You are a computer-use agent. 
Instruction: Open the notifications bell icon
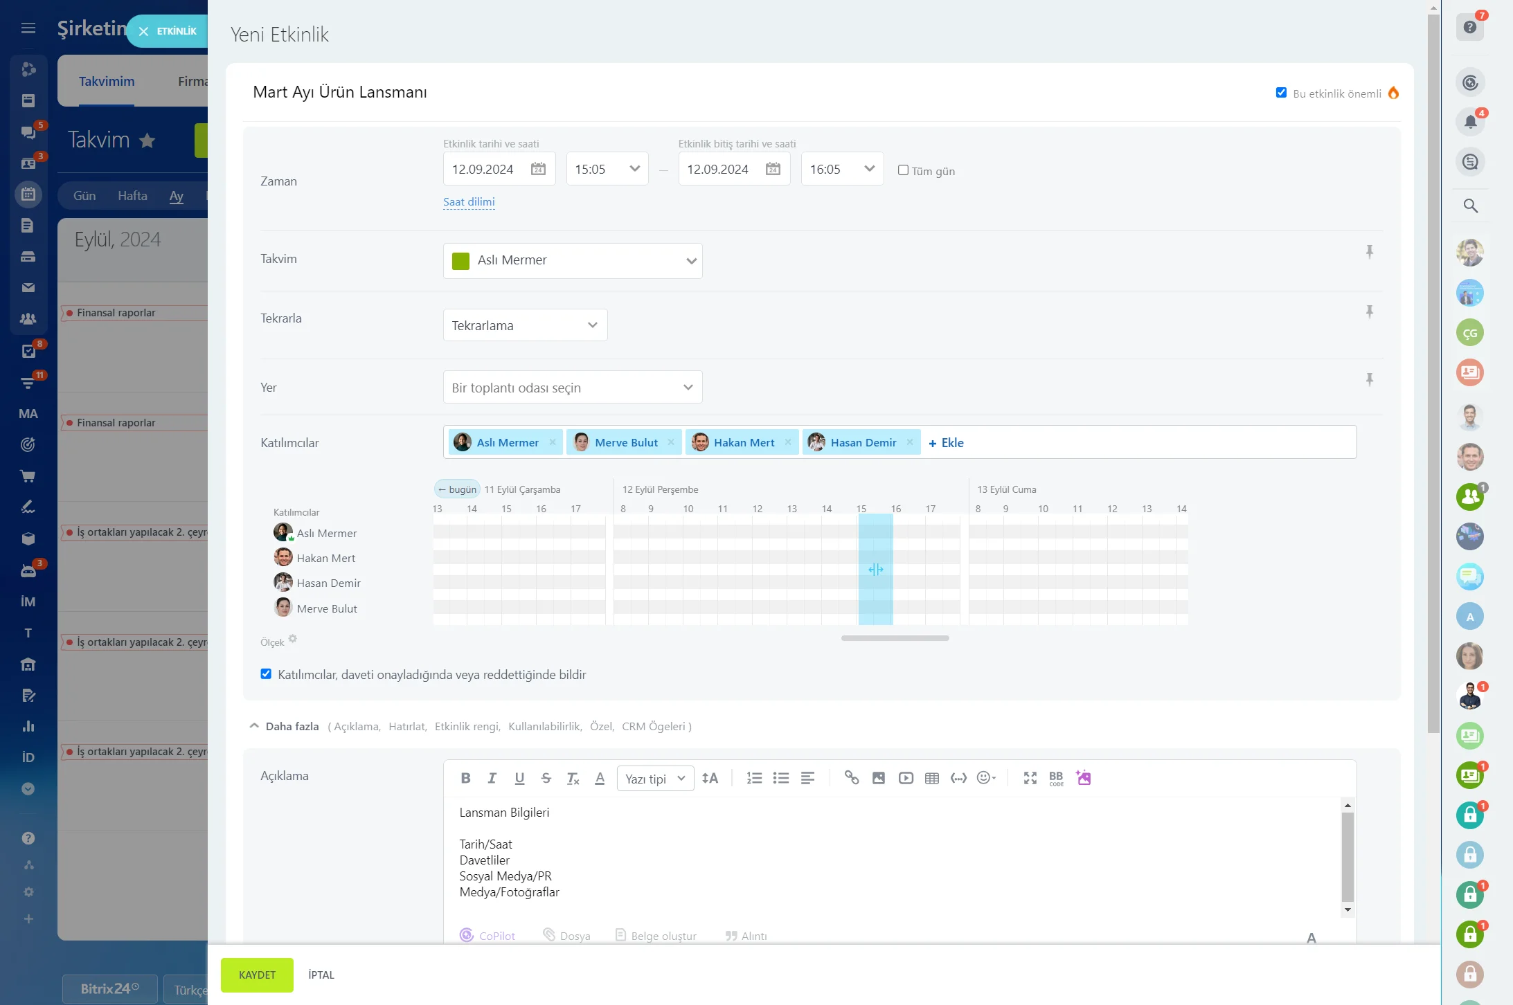[1469, 123]
